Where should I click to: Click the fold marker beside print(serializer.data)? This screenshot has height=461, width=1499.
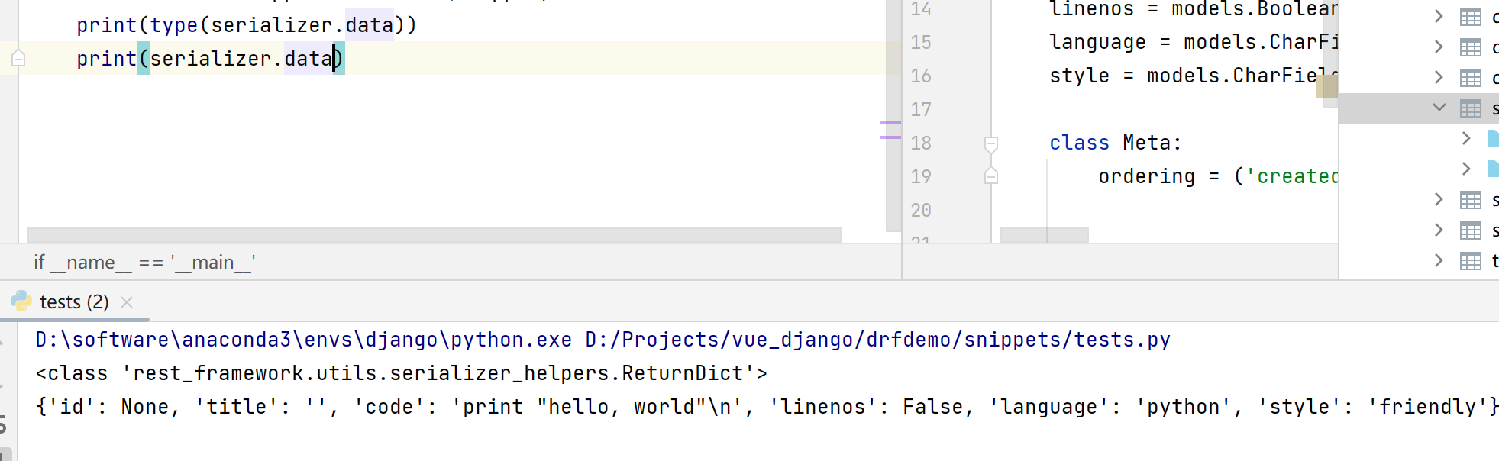(x=19, y=58)
